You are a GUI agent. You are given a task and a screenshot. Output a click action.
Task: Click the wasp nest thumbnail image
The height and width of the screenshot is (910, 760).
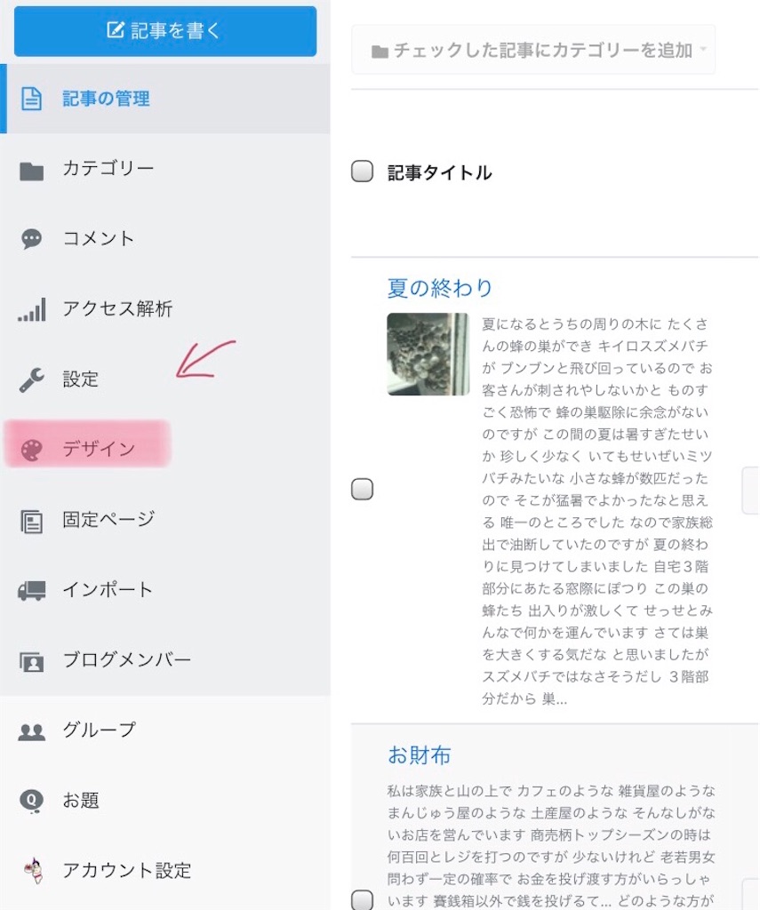pos(429,355)
